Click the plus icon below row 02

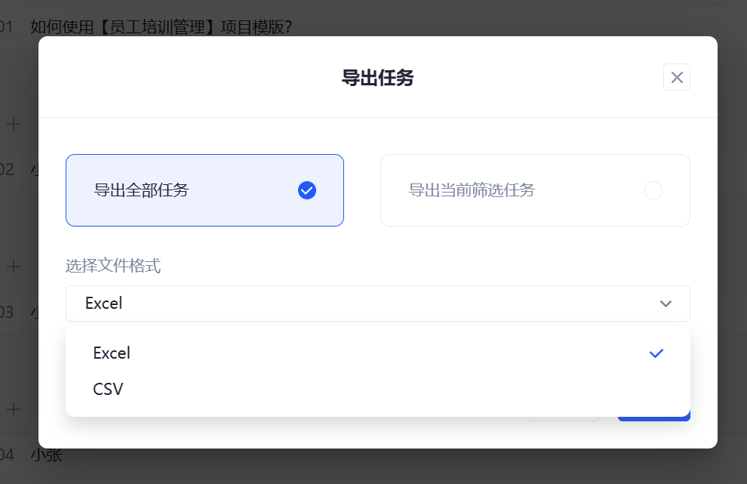14,267
